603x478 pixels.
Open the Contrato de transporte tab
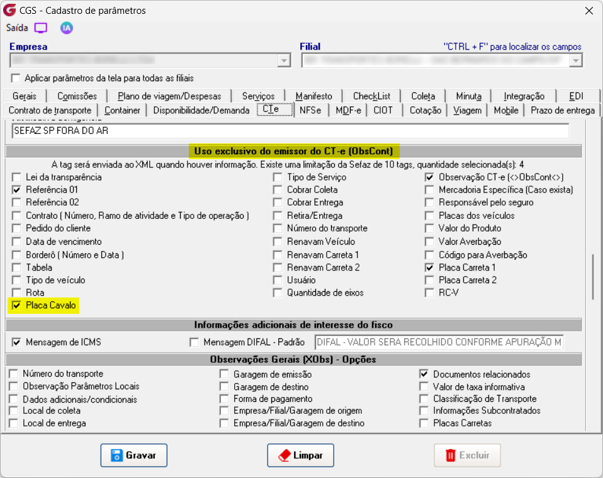[x=50, y=110]
